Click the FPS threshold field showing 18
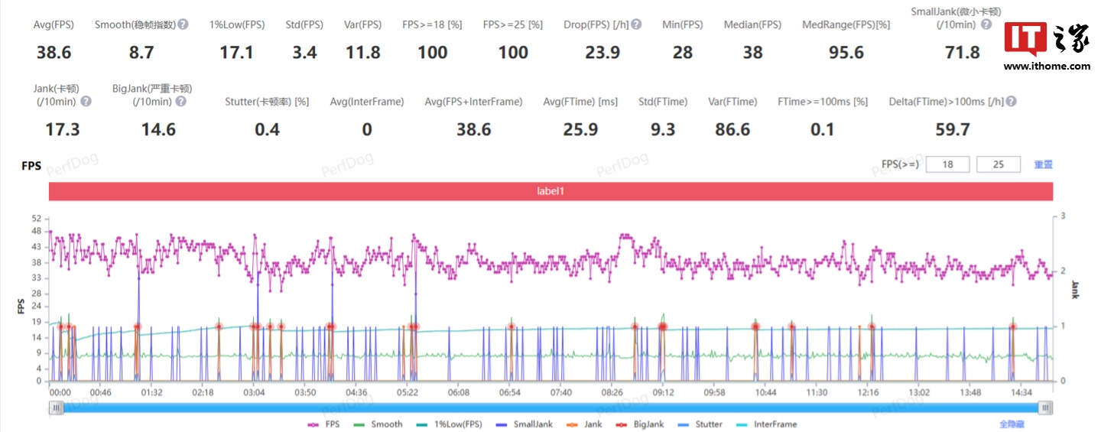 tap(947, 164)
